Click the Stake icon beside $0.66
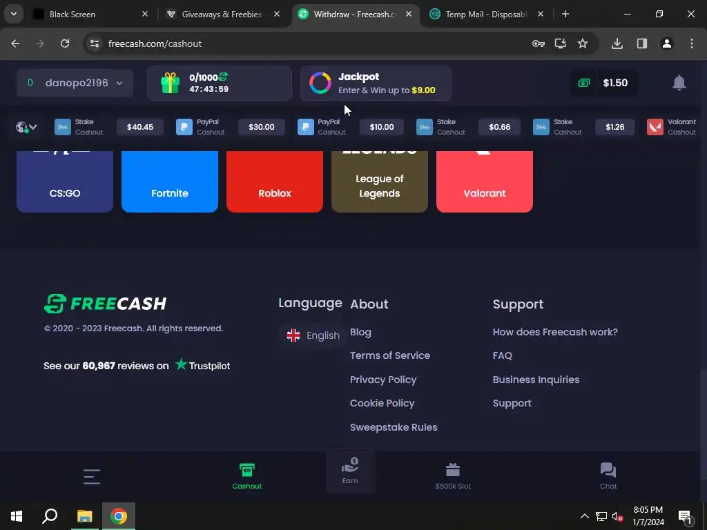The image size is (707, 530). tap(425, 127)
